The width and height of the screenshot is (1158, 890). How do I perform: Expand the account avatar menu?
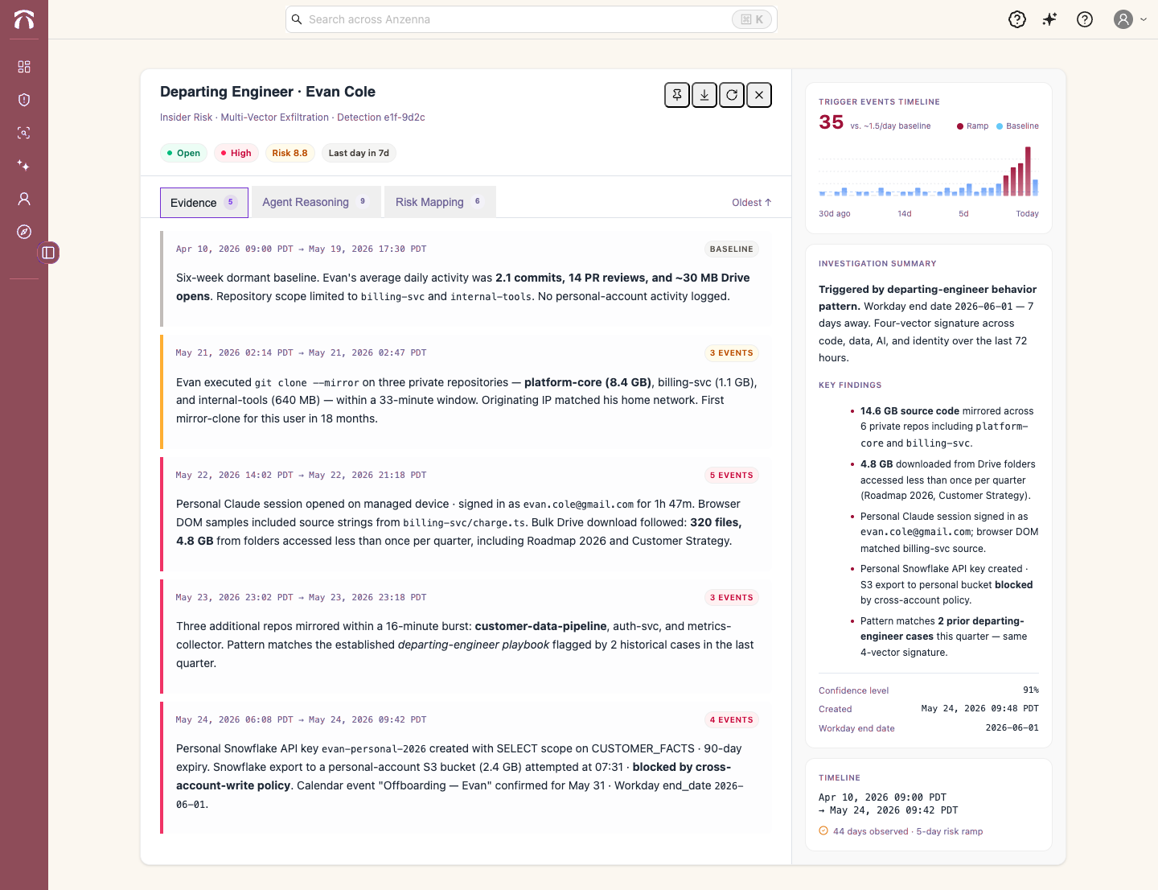click(1130, 19)
